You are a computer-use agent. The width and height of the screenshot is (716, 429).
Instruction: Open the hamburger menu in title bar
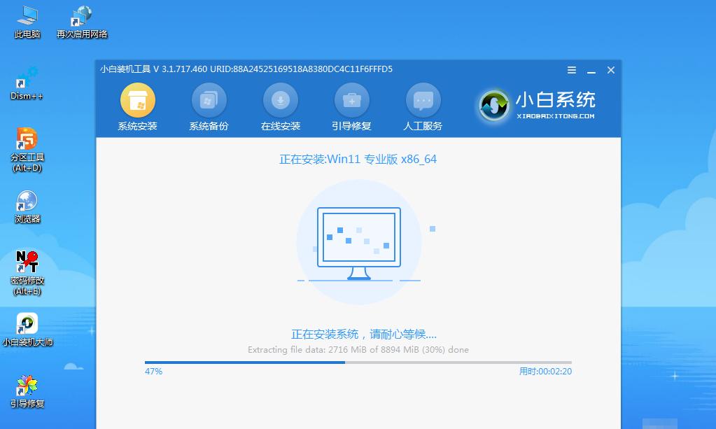571,70
